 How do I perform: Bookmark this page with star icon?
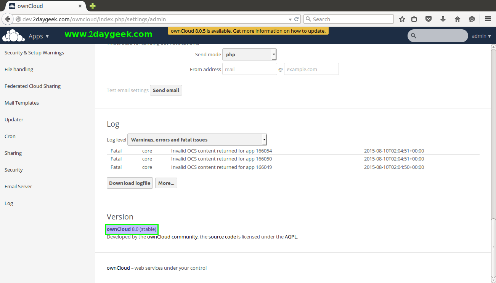[402, 19]
